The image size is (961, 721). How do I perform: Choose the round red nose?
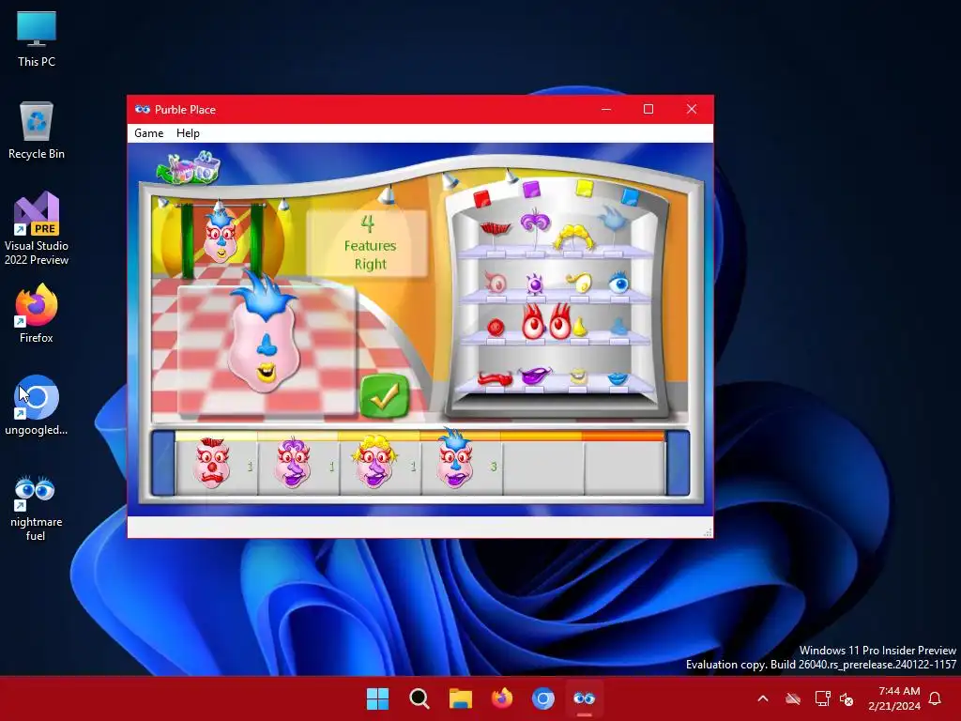496,327
